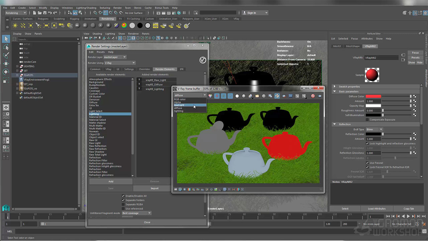Open Unfiltered fragment mode dropdown
Viewport: 428px width, 241px height.
[137, 213]
